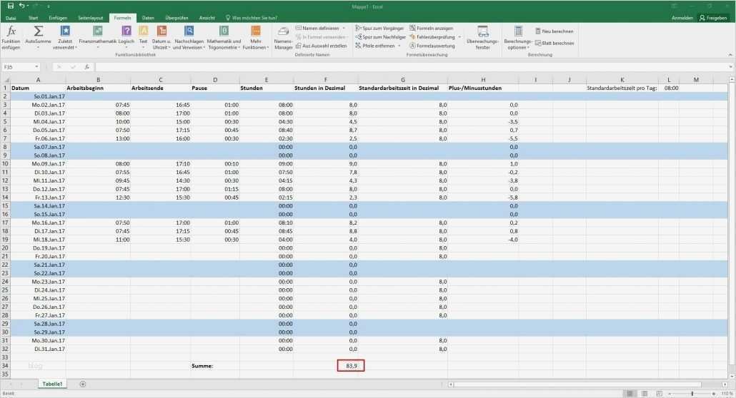The height and width of the screenshot is (398, 736).
Task: Toggle Formeln anzeigen
Action: coord(432,28)
